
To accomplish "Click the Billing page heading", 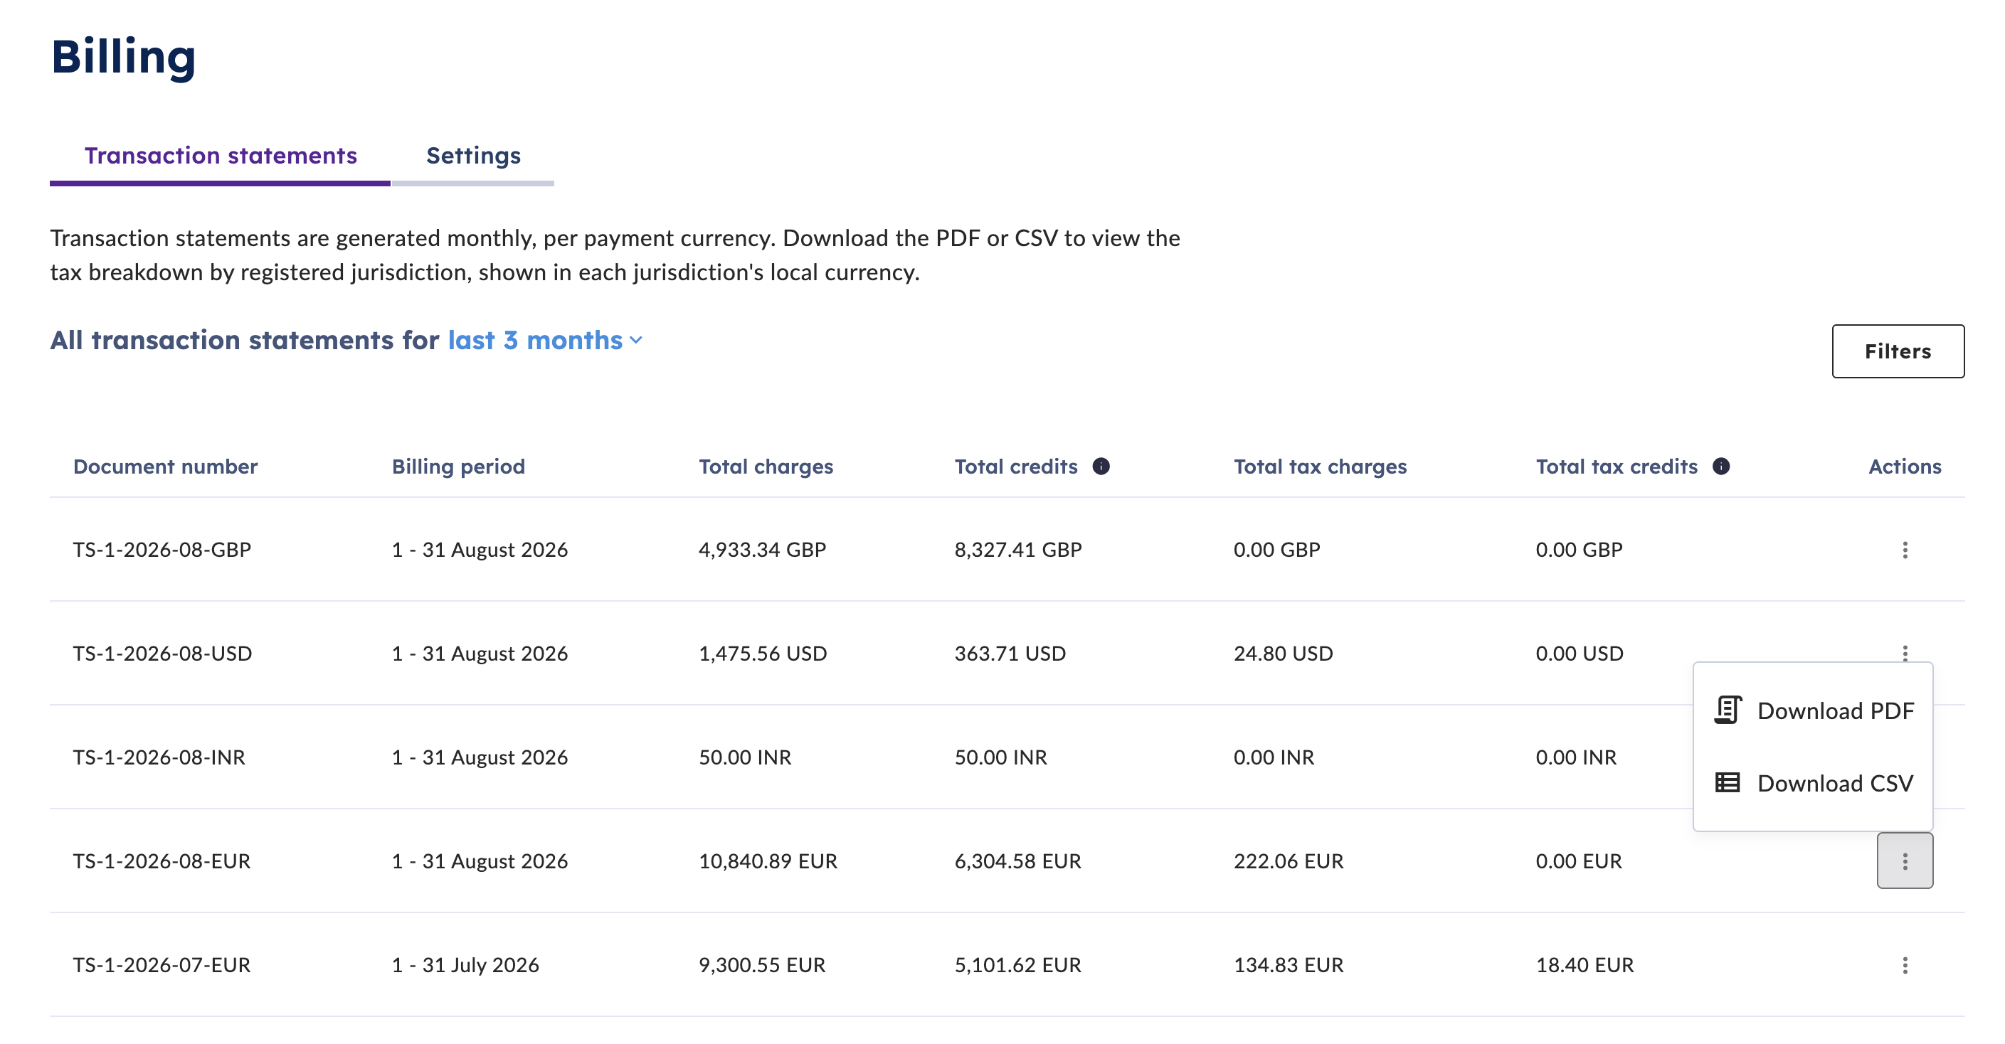I will [x=123, y=57].
